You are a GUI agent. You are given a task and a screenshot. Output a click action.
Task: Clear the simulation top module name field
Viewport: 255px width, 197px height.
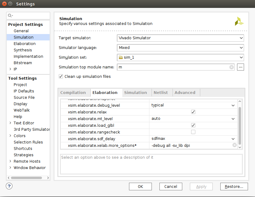click(x=232, y=67)
